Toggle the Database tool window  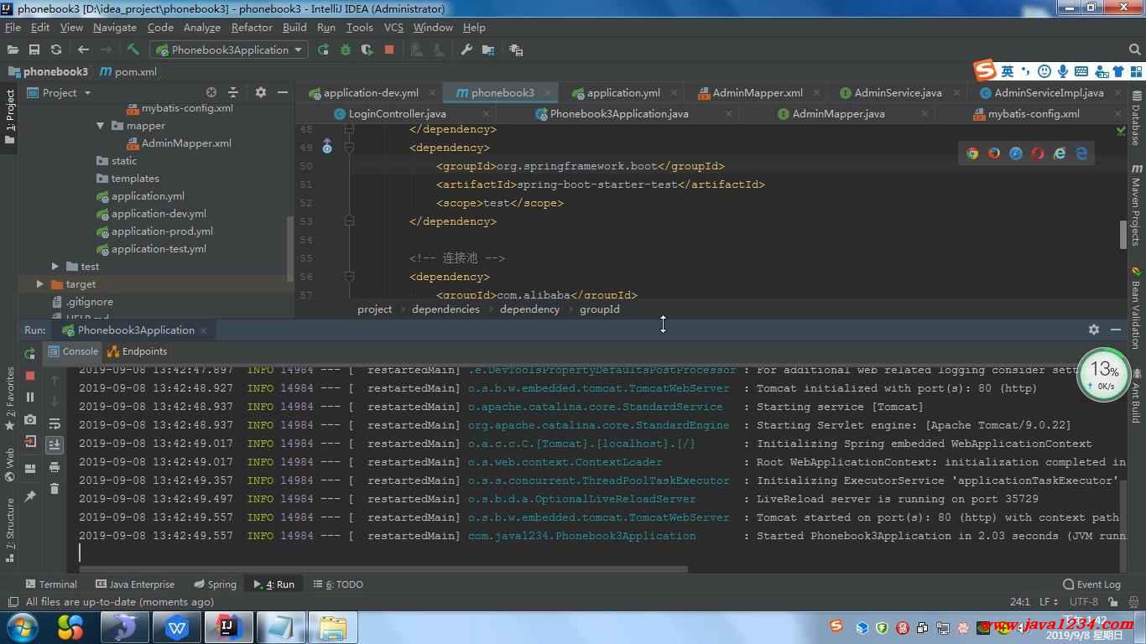tap(1136, 120)
